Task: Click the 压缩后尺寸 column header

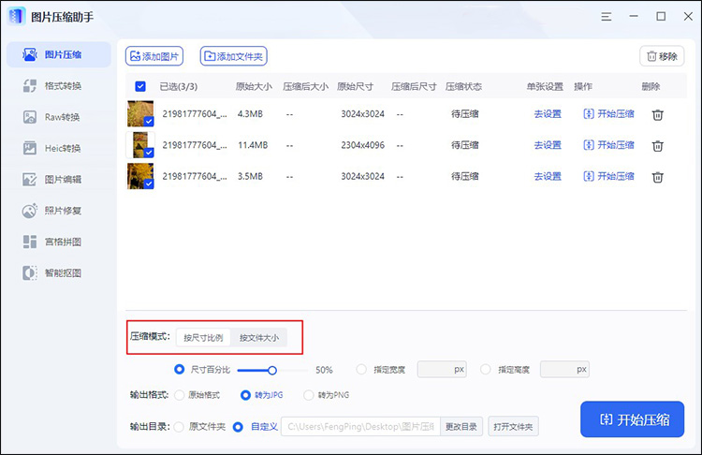Action: pyautogui.click(x=414, y=86)
